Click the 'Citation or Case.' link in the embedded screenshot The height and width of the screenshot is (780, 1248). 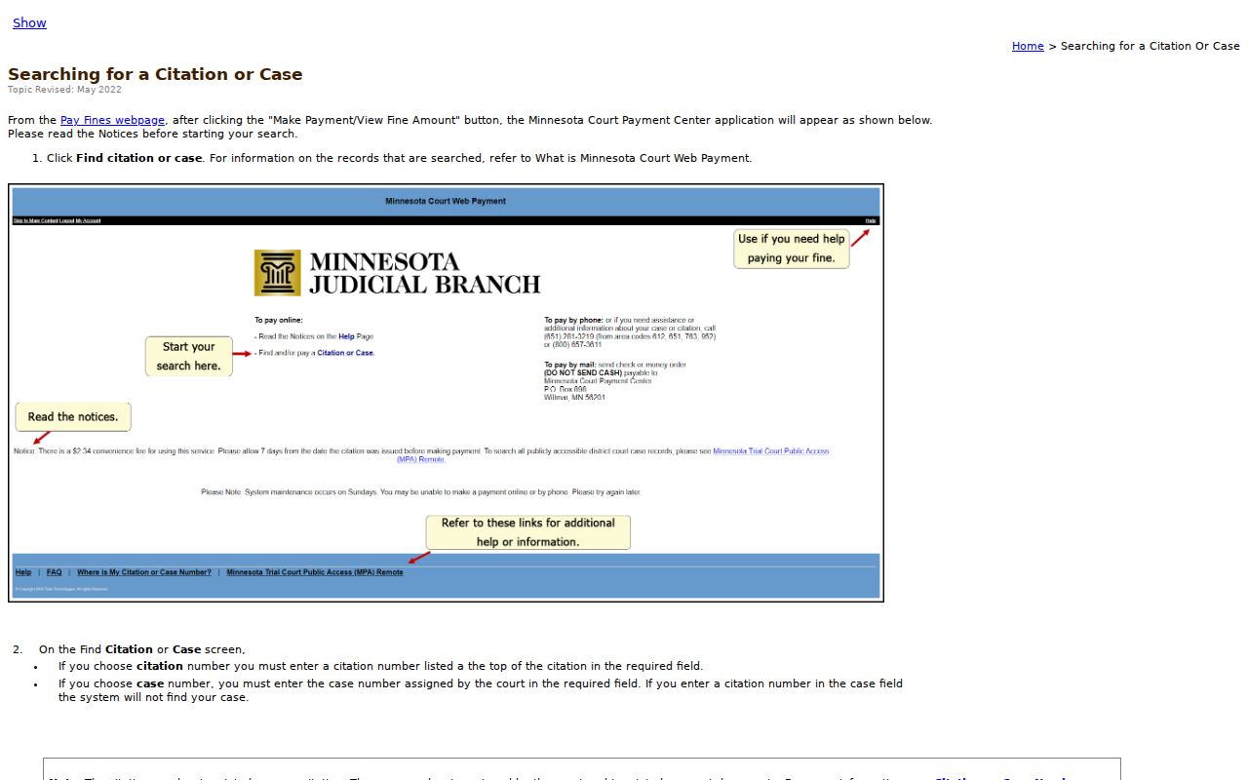click(x=346, y=353)
